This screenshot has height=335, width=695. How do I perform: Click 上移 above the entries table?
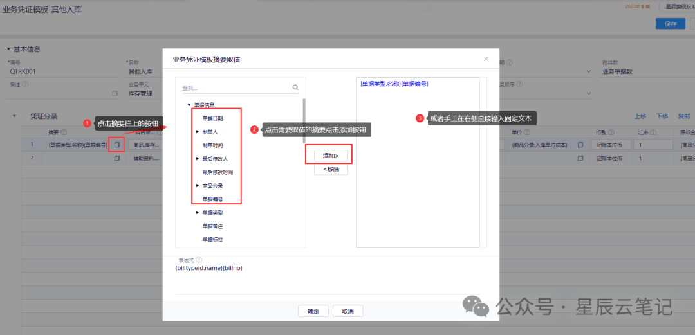640,116
